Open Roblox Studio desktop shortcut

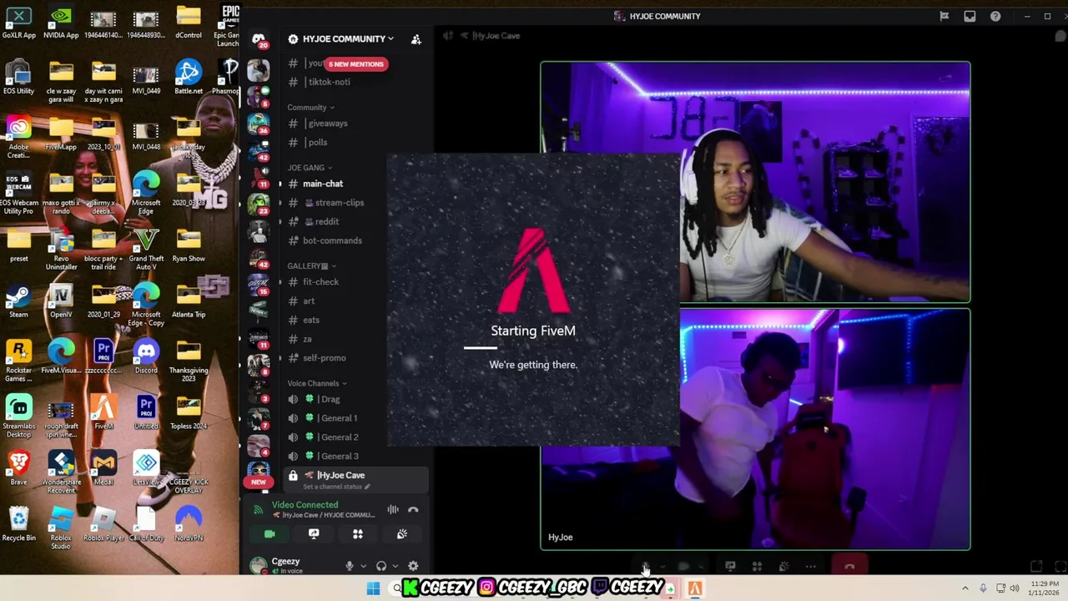pos(61,527)
